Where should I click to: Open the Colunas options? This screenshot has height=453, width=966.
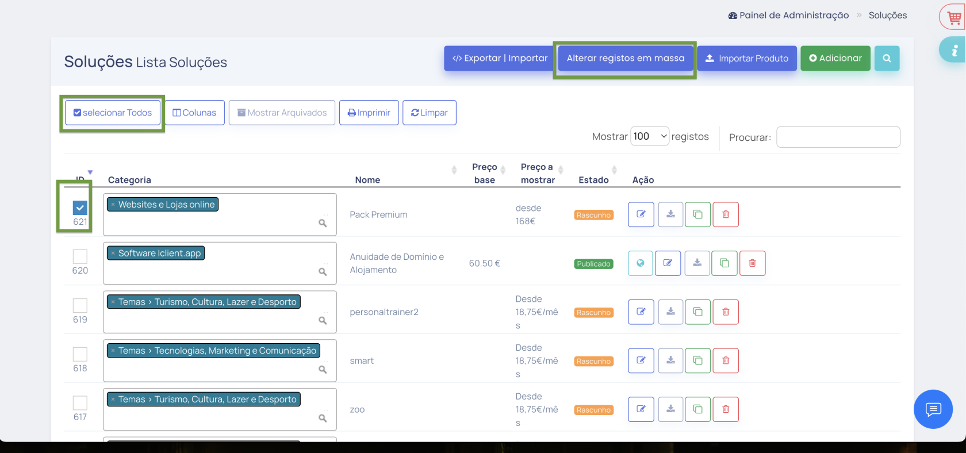pyautogui.click(x=194, y=113)
